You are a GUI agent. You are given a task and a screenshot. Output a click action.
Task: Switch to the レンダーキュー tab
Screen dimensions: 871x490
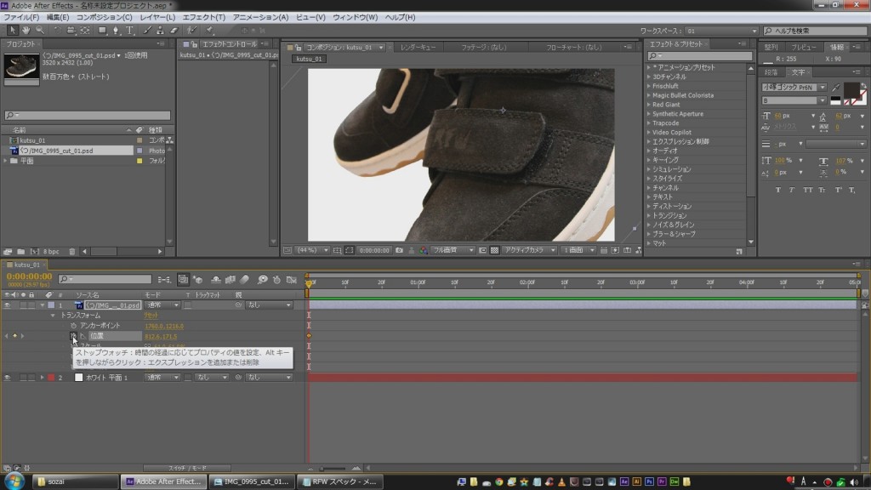418,48
